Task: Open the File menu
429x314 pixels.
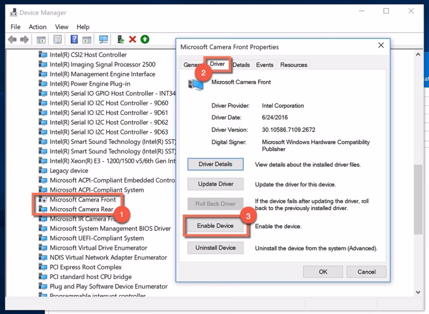Action: coord(15,27)
